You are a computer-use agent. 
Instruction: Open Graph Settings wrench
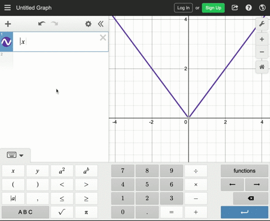click(x=262, y=24)
